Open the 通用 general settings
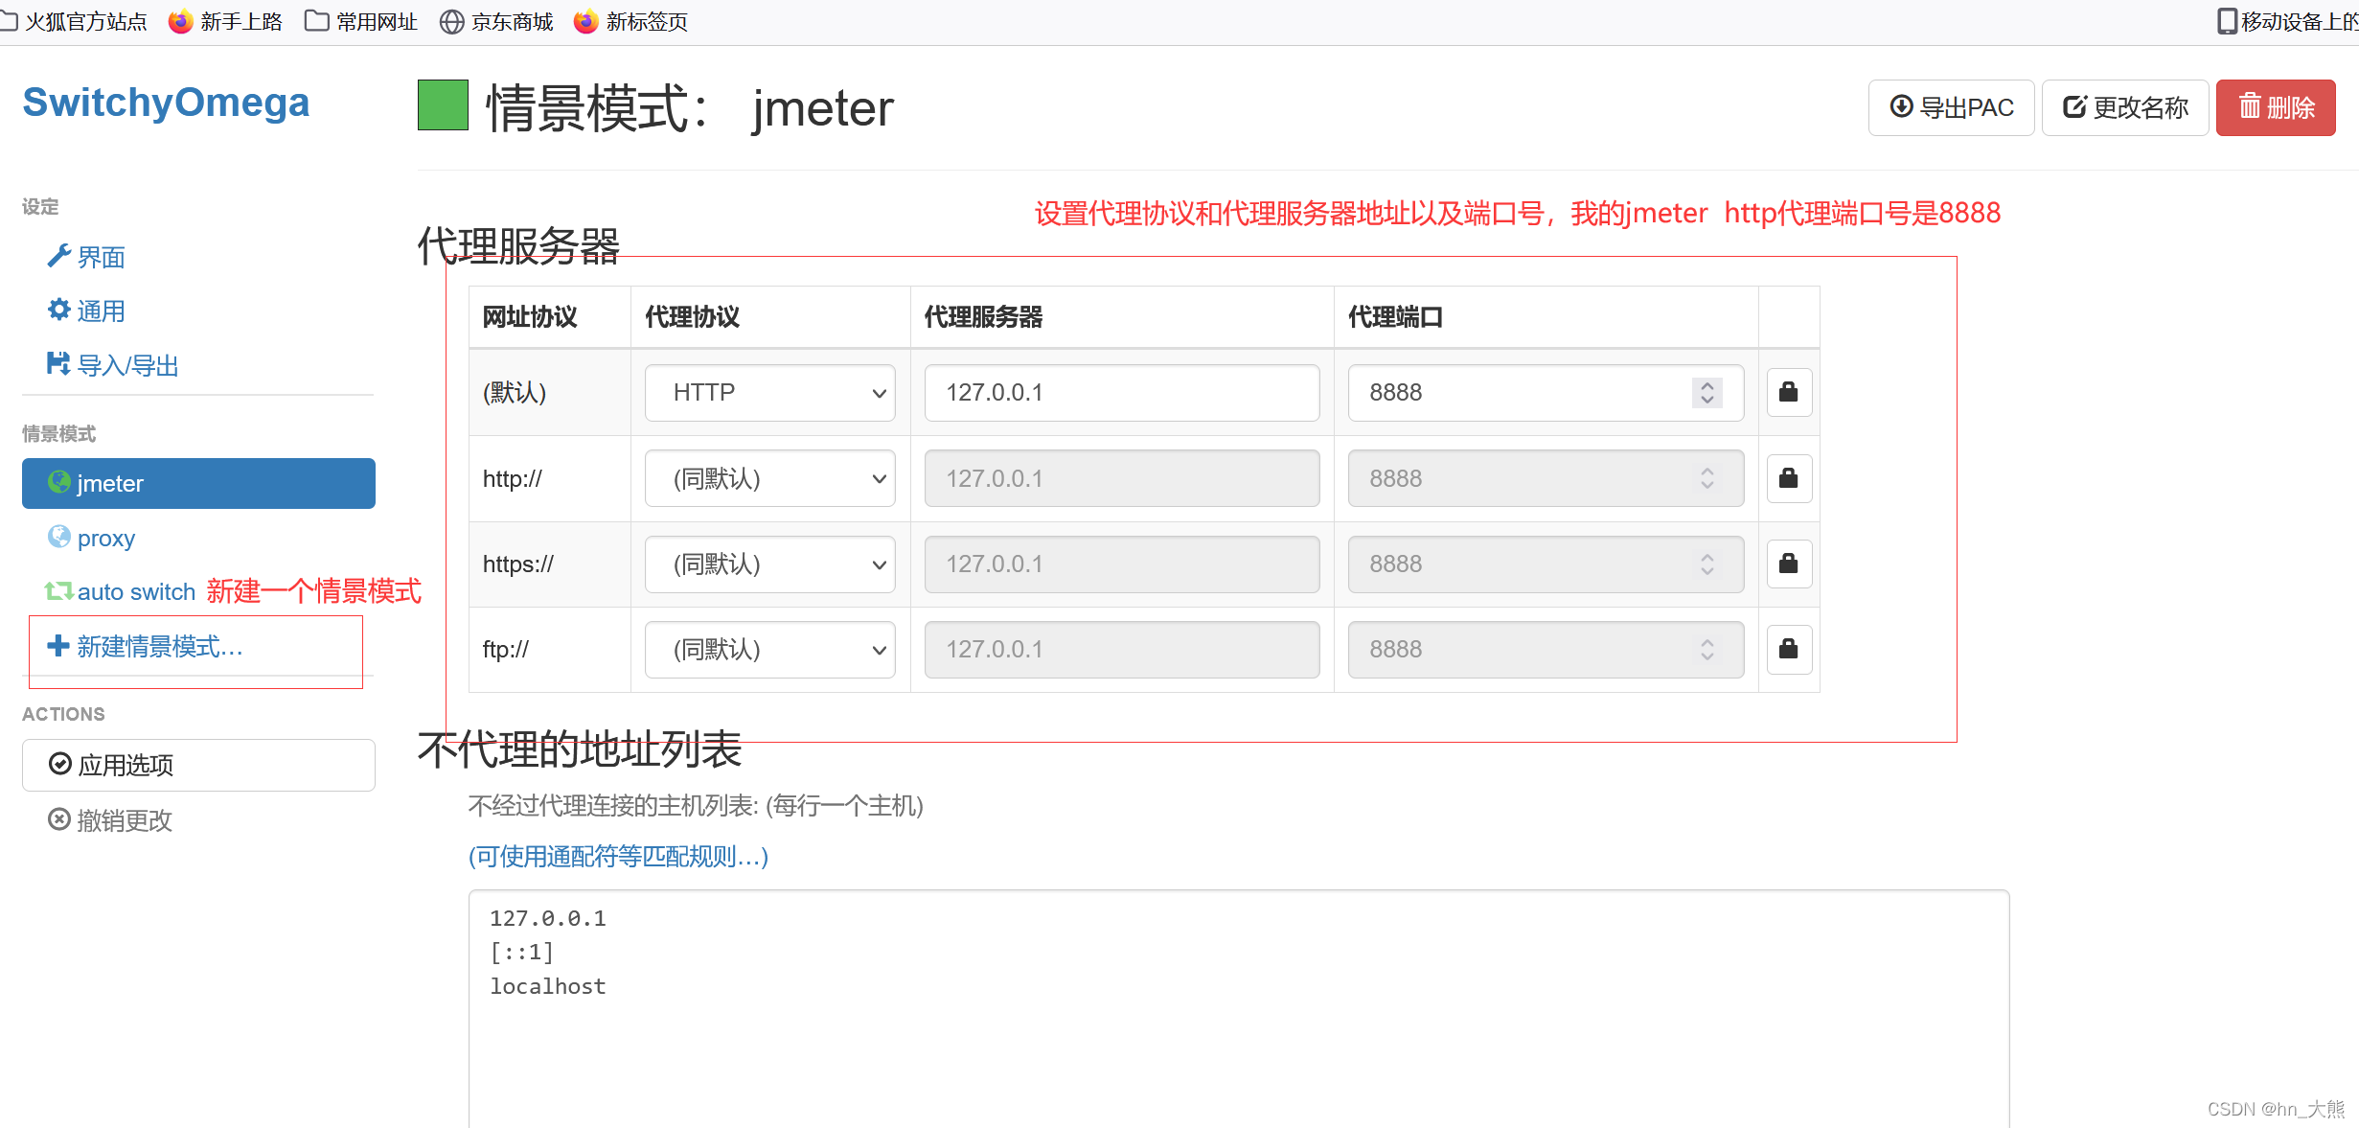 86,311
